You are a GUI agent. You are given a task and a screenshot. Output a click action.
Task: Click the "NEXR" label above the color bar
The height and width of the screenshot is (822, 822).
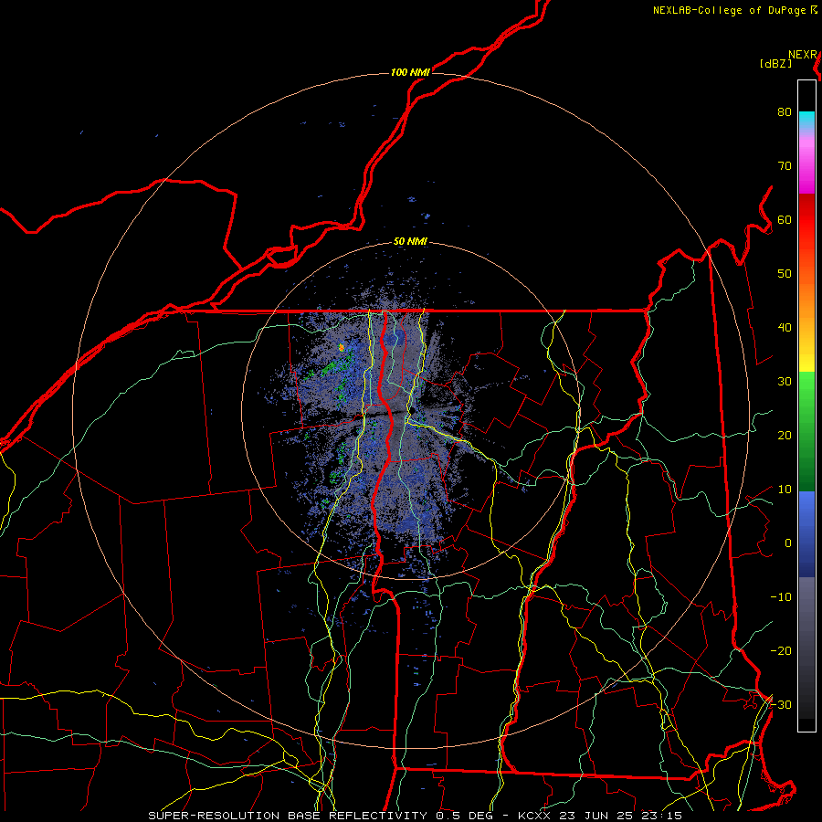pyautogui.click(x=802, y=55)
